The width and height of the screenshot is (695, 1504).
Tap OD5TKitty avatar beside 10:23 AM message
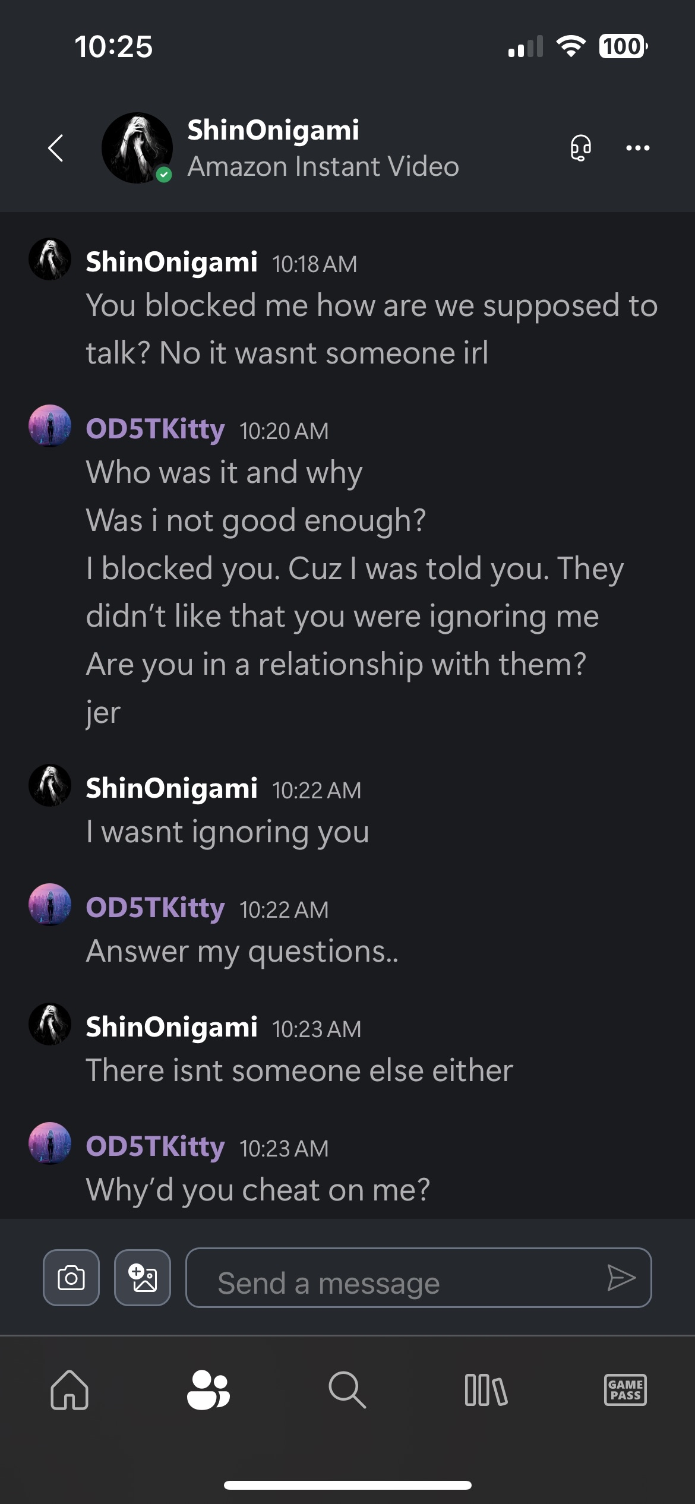(50, 1143)
